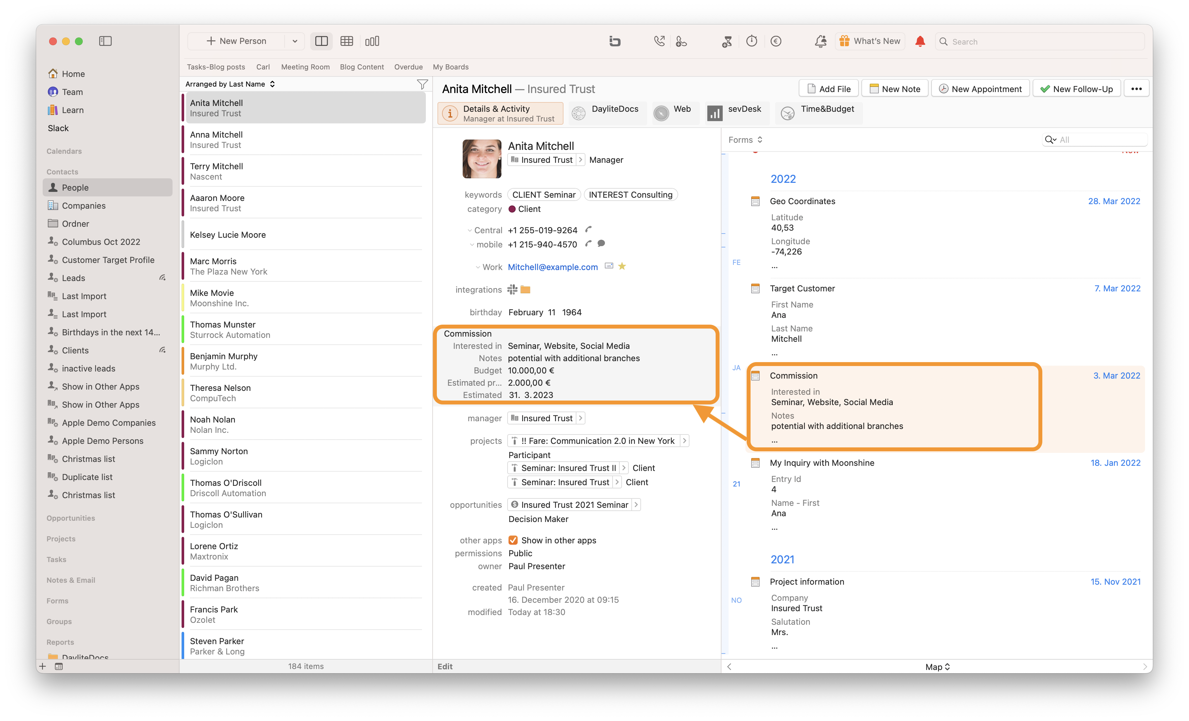Click the CLIENT Seminar keyword tag
1189x721 pixels.
[544, 194]
